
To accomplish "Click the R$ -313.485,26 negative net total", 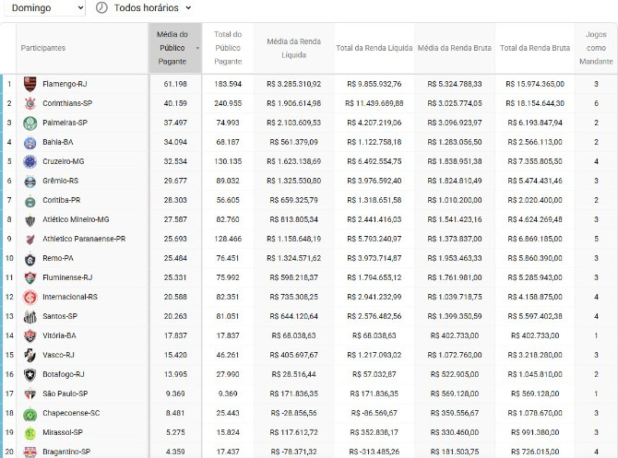I will point(374,452).
